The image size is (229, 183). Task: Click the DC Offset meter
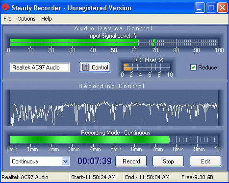coord(147,67)
